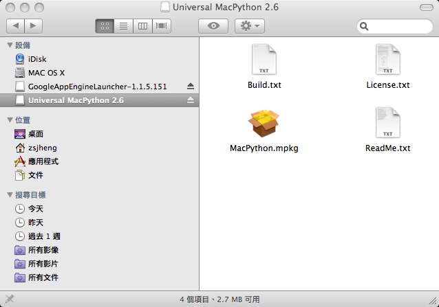
Task: Go forward with the right arrow button
Action: pyautogui.click(x=33, y=26)
